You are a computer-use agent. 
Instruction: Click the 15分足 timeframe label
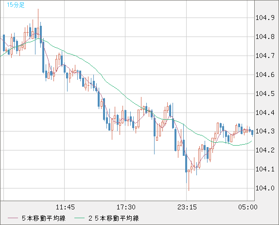pos(16,5)
